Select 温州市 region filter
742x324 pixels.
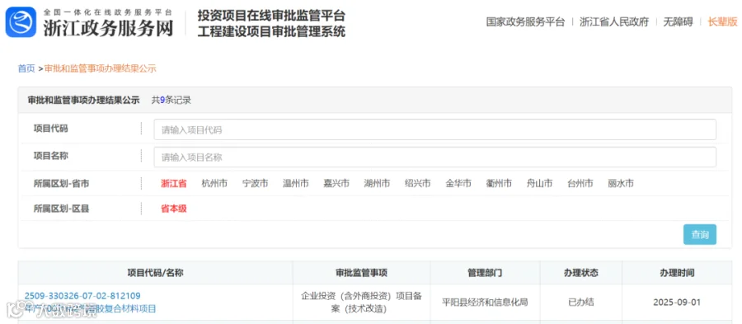point(296,184)
